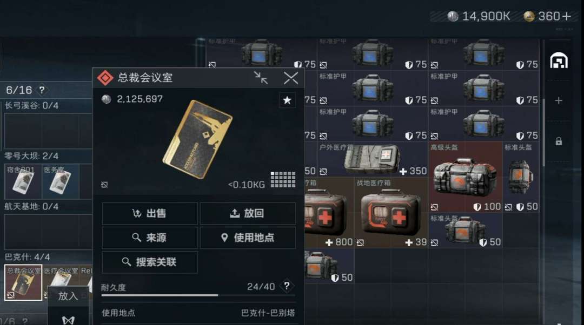The width and height of the screenshot is (584, 325).
Task: Select the 户外医疗箱 item with 350
Action: 373,159
